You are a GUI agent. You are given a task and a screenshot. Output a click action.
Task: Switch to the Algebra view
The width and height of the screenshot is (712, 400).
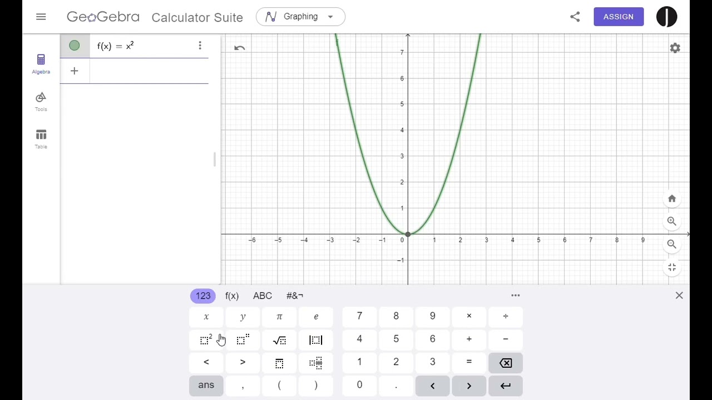(x=41, y=64)
